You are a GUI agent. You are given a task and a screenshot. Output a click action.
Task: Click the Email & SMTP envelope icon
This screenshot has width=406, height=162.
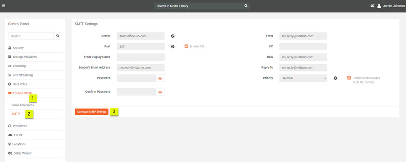pyautogui.click(x=10, y=93)
